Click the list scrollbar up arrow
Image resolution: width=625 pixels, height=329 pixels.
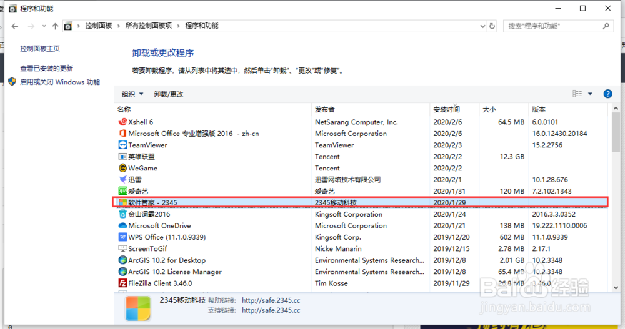coord(616,108)
